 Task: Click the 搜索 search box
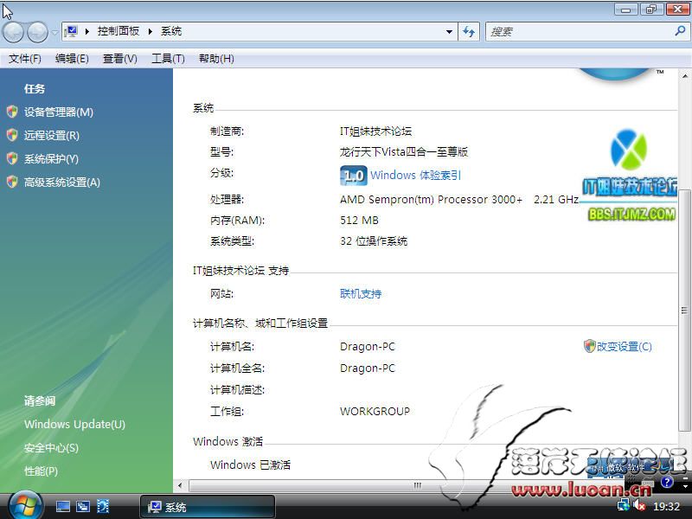tap(578, 32)
